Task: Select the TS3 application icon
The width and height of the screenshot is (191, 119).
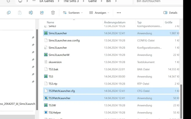Action: pyautogui.click(x=46, y=76)
